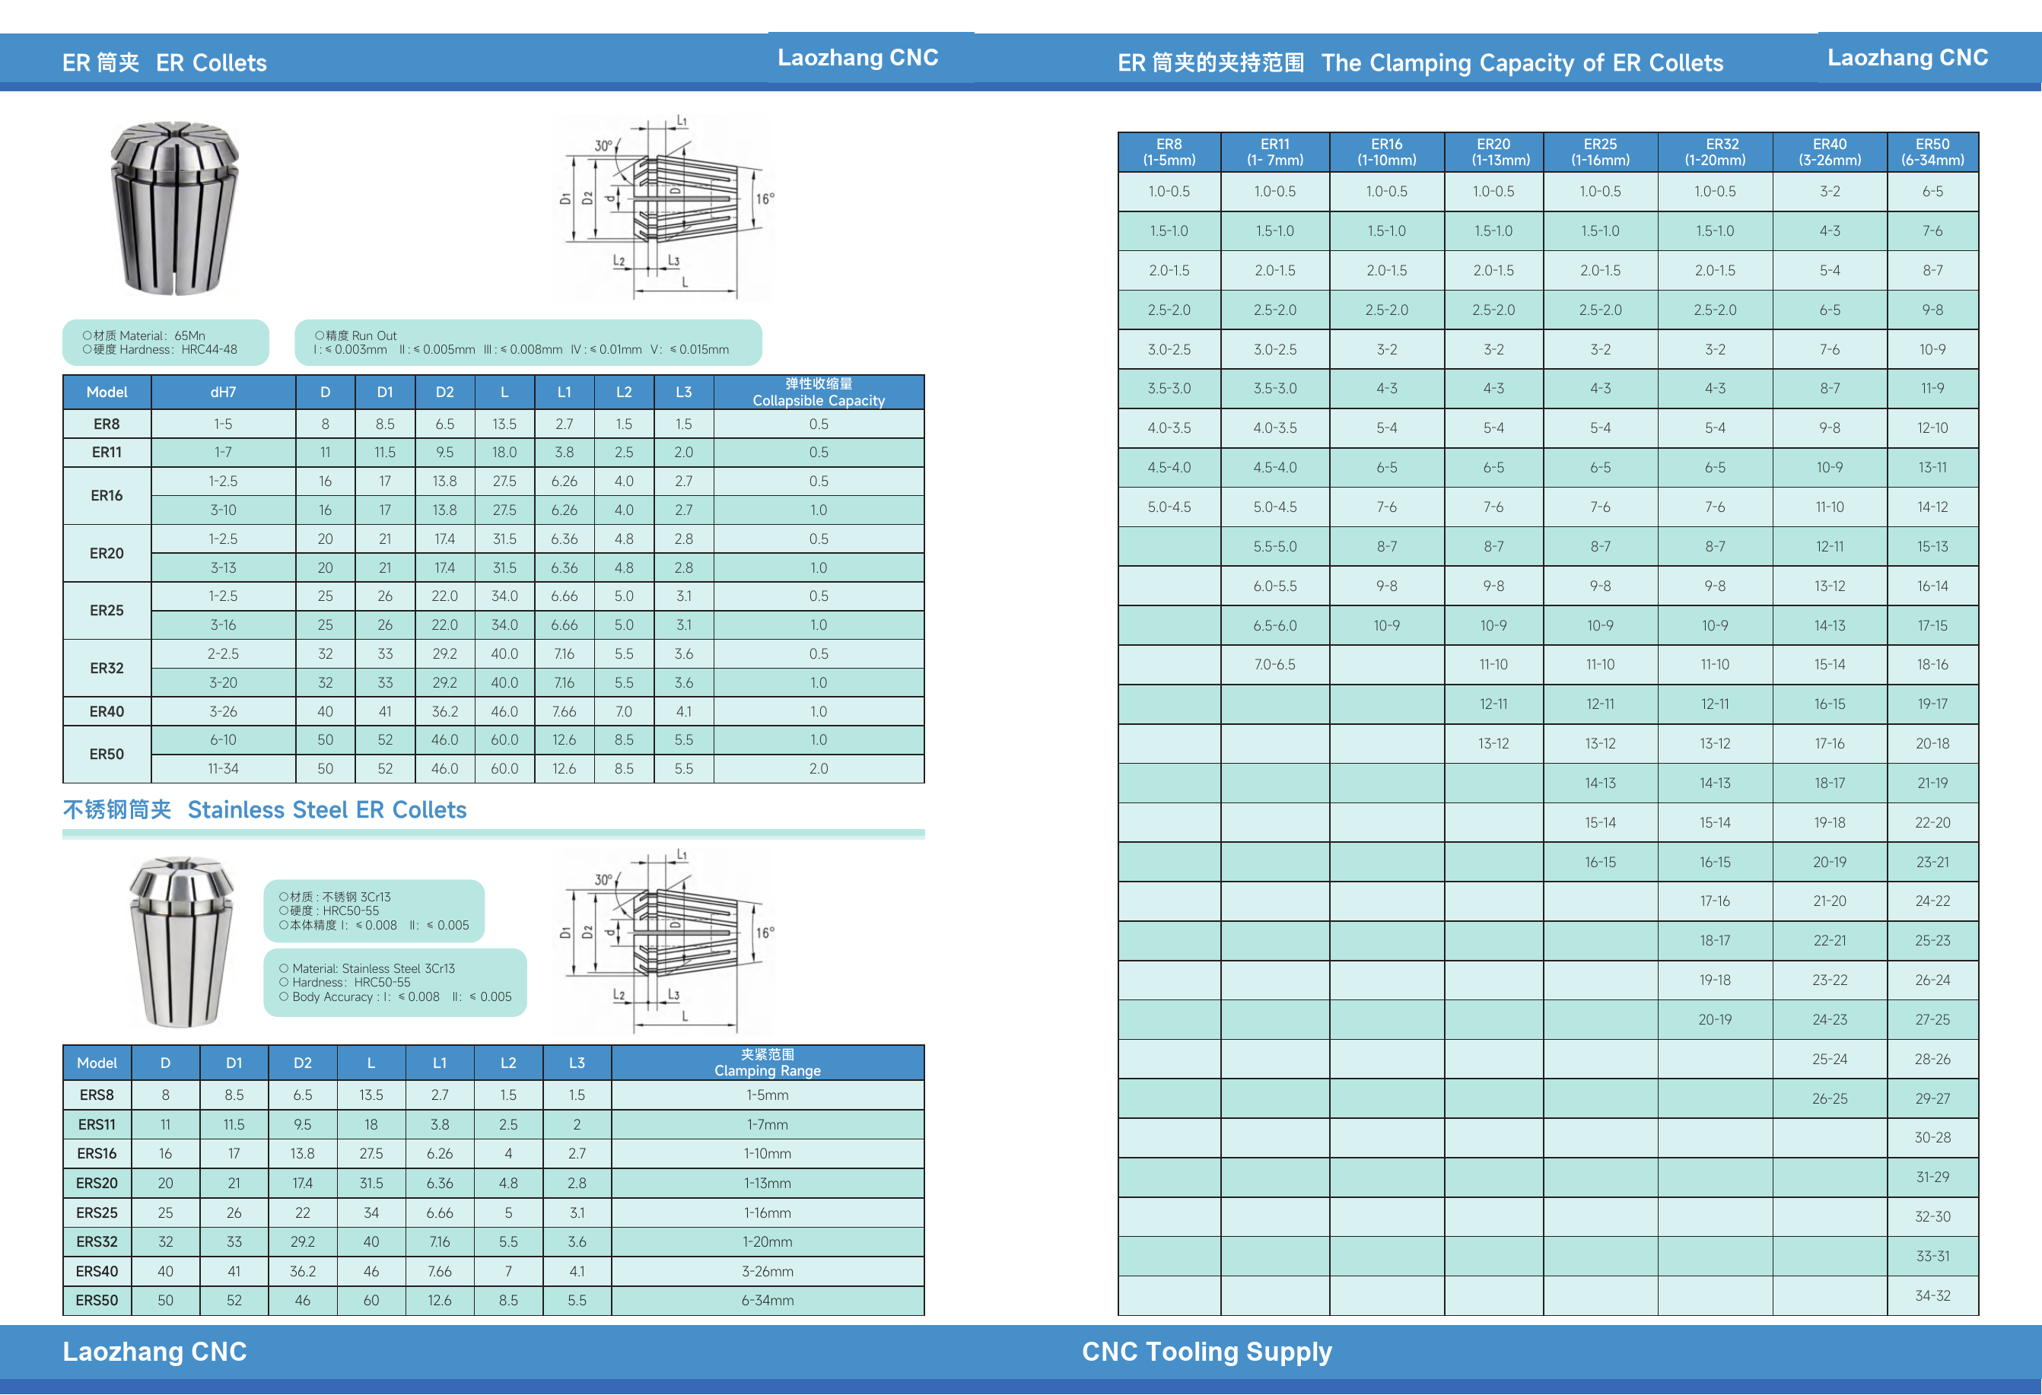Click the '6-34mm' clamping range cell
Screen dimensions: 2042x1395
768,1300
